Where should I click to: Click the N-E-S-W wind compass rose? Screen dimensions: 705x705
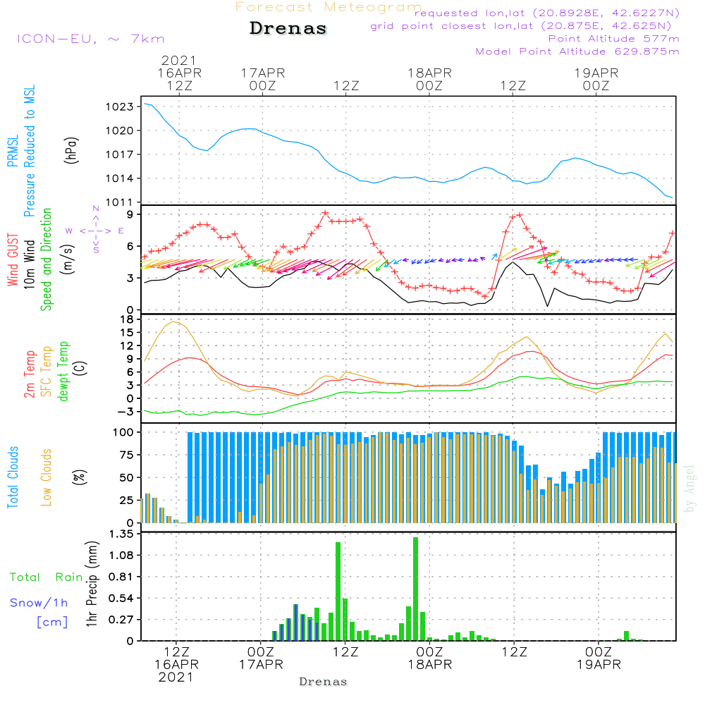pos(96,230)
